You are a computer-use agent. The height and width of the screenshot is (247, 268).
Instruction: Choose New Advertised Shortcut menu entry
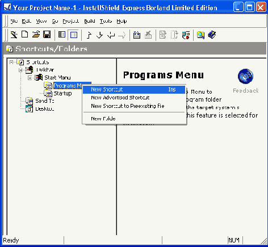tap(120, 98)
